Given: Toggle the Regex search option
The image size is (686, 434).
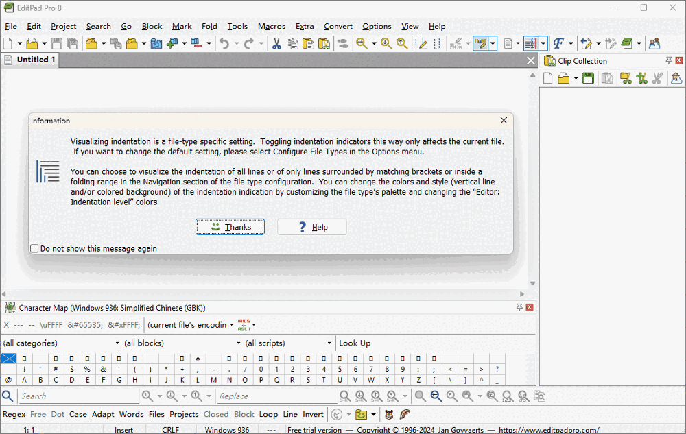Looking at the screenshot, I should pos(14,414).
